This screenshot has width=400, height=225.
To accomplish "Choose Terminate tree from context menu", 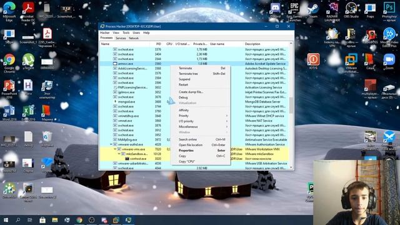I will [201, 74].
